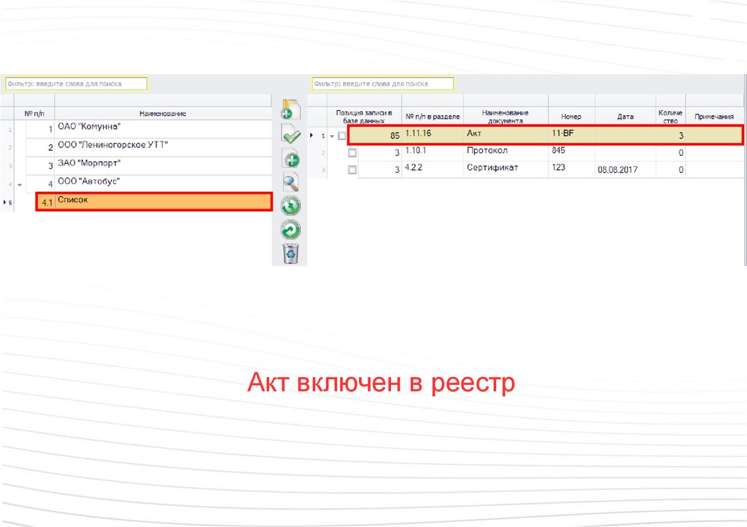Sort by Позиция записи в базе данных header
The image size is (747, 527).
click(364, 117)
